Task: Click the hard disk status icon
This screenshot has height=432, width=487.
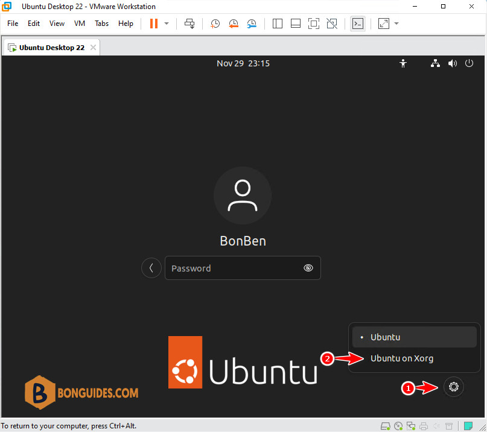Action: click(386, 426)
